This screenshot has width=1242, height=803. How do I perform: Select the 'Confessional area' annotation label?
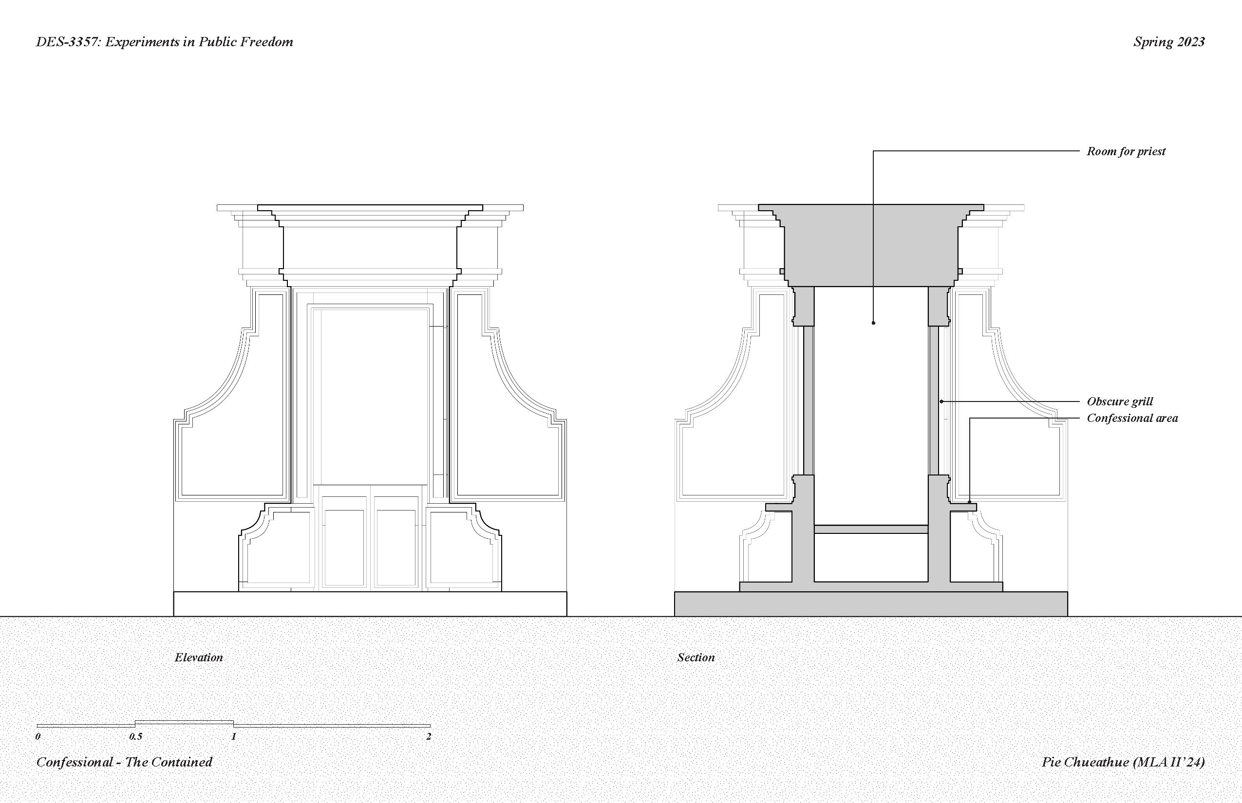click(1132, 418)
